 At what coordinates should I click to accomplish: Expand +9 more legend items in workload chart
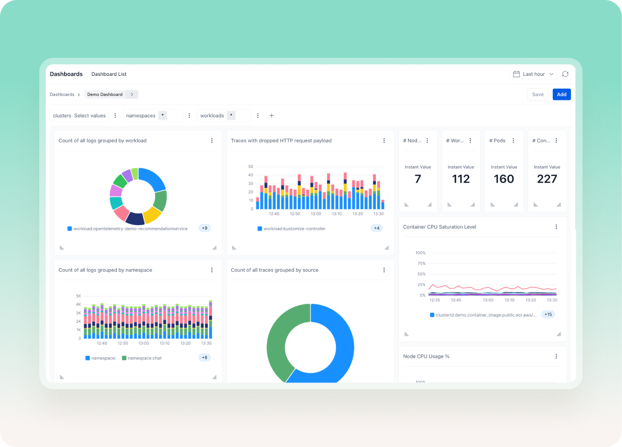205,229
